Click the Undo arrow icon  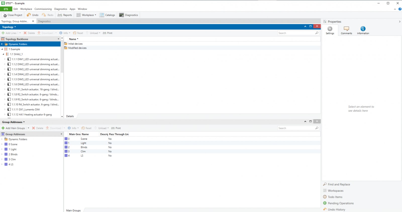coord(29,15)
